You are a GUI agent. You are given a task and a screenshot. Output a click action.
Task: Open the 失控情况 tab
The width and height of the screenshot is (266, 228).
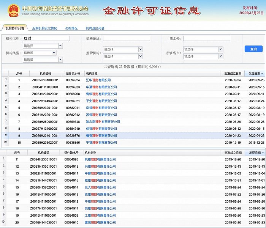(71, 28)
